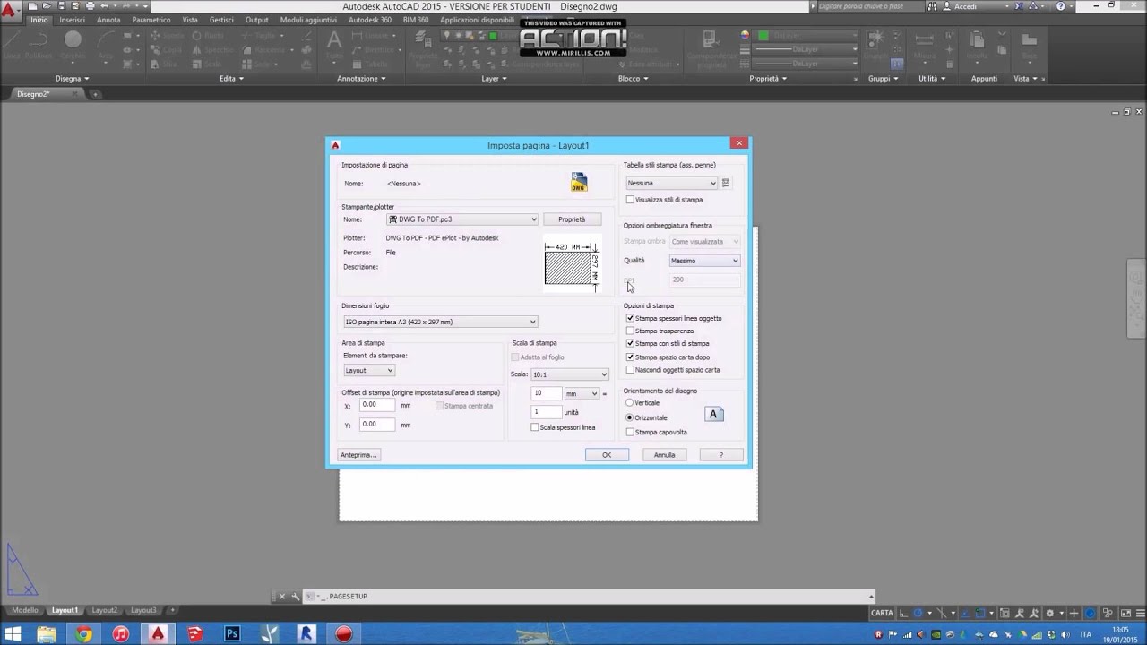Select the Linea draw tool in ribbon
Screen dimensions: 1147x645
[12, 44]
